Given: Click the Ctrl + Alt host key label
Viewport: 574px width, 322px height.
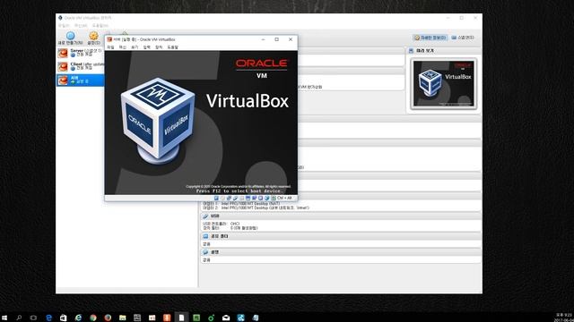Looking at the screenshot, I should [284, 199].
